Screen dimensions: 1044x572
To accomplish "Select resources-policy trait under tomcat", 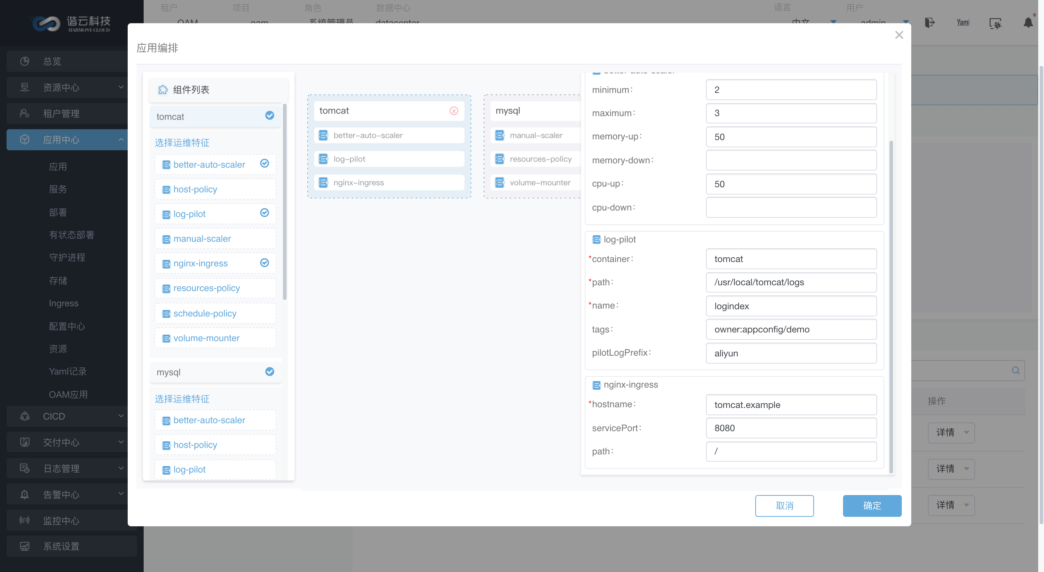I will tap(215, 288).
